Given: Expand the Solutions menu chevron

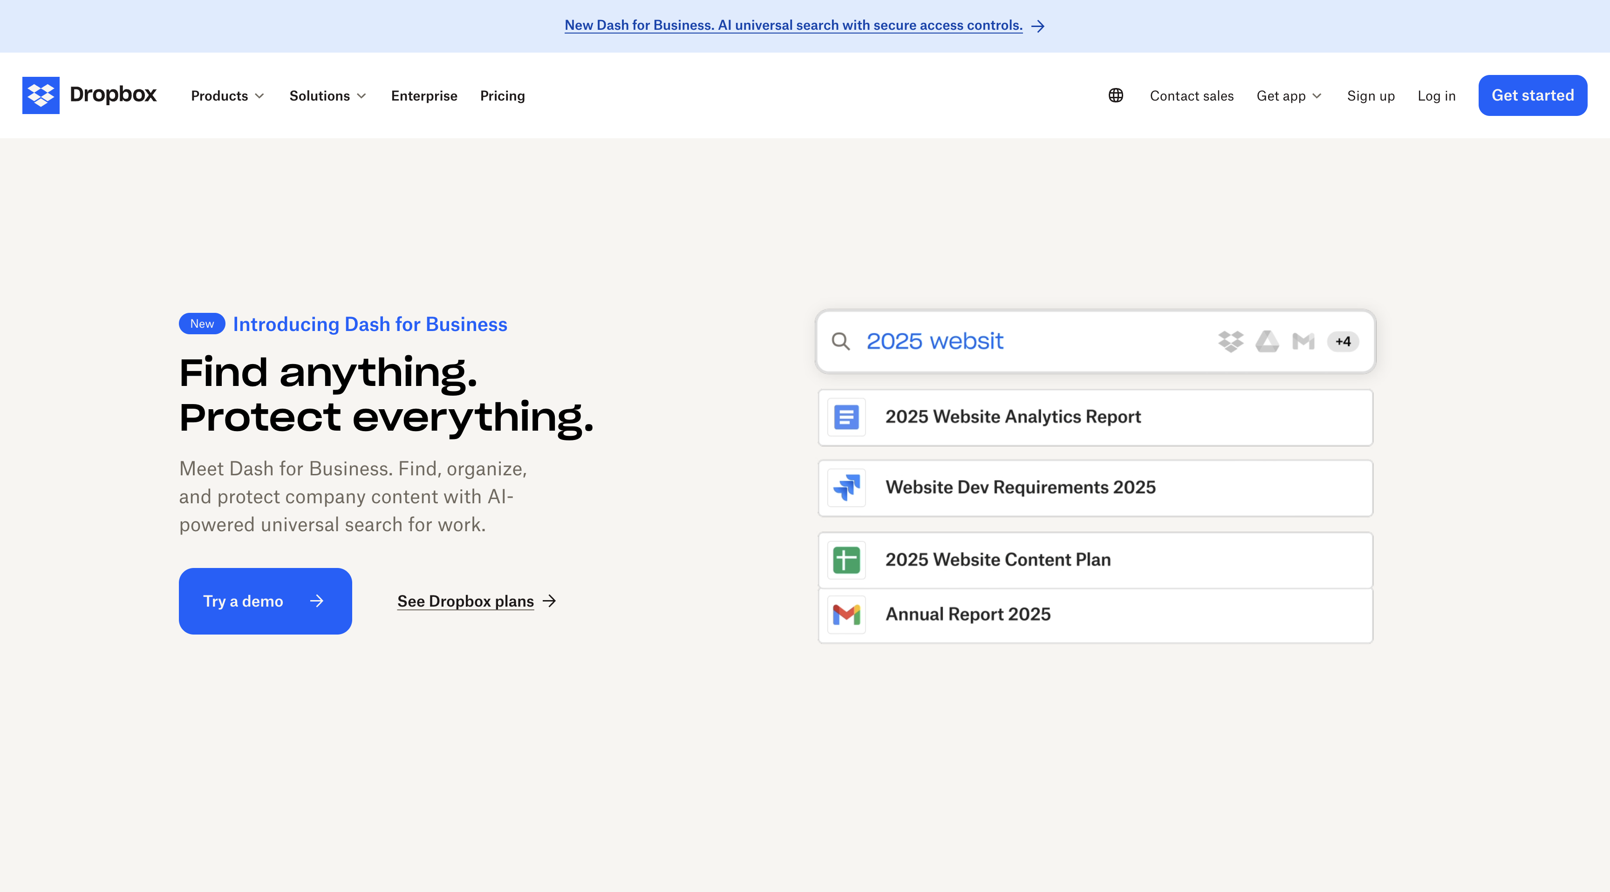Looking at the screenshot, I should coord(361,96).
